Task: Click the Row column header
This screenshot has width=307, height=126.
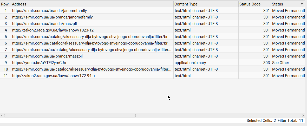Action: [x=5, y=4]
